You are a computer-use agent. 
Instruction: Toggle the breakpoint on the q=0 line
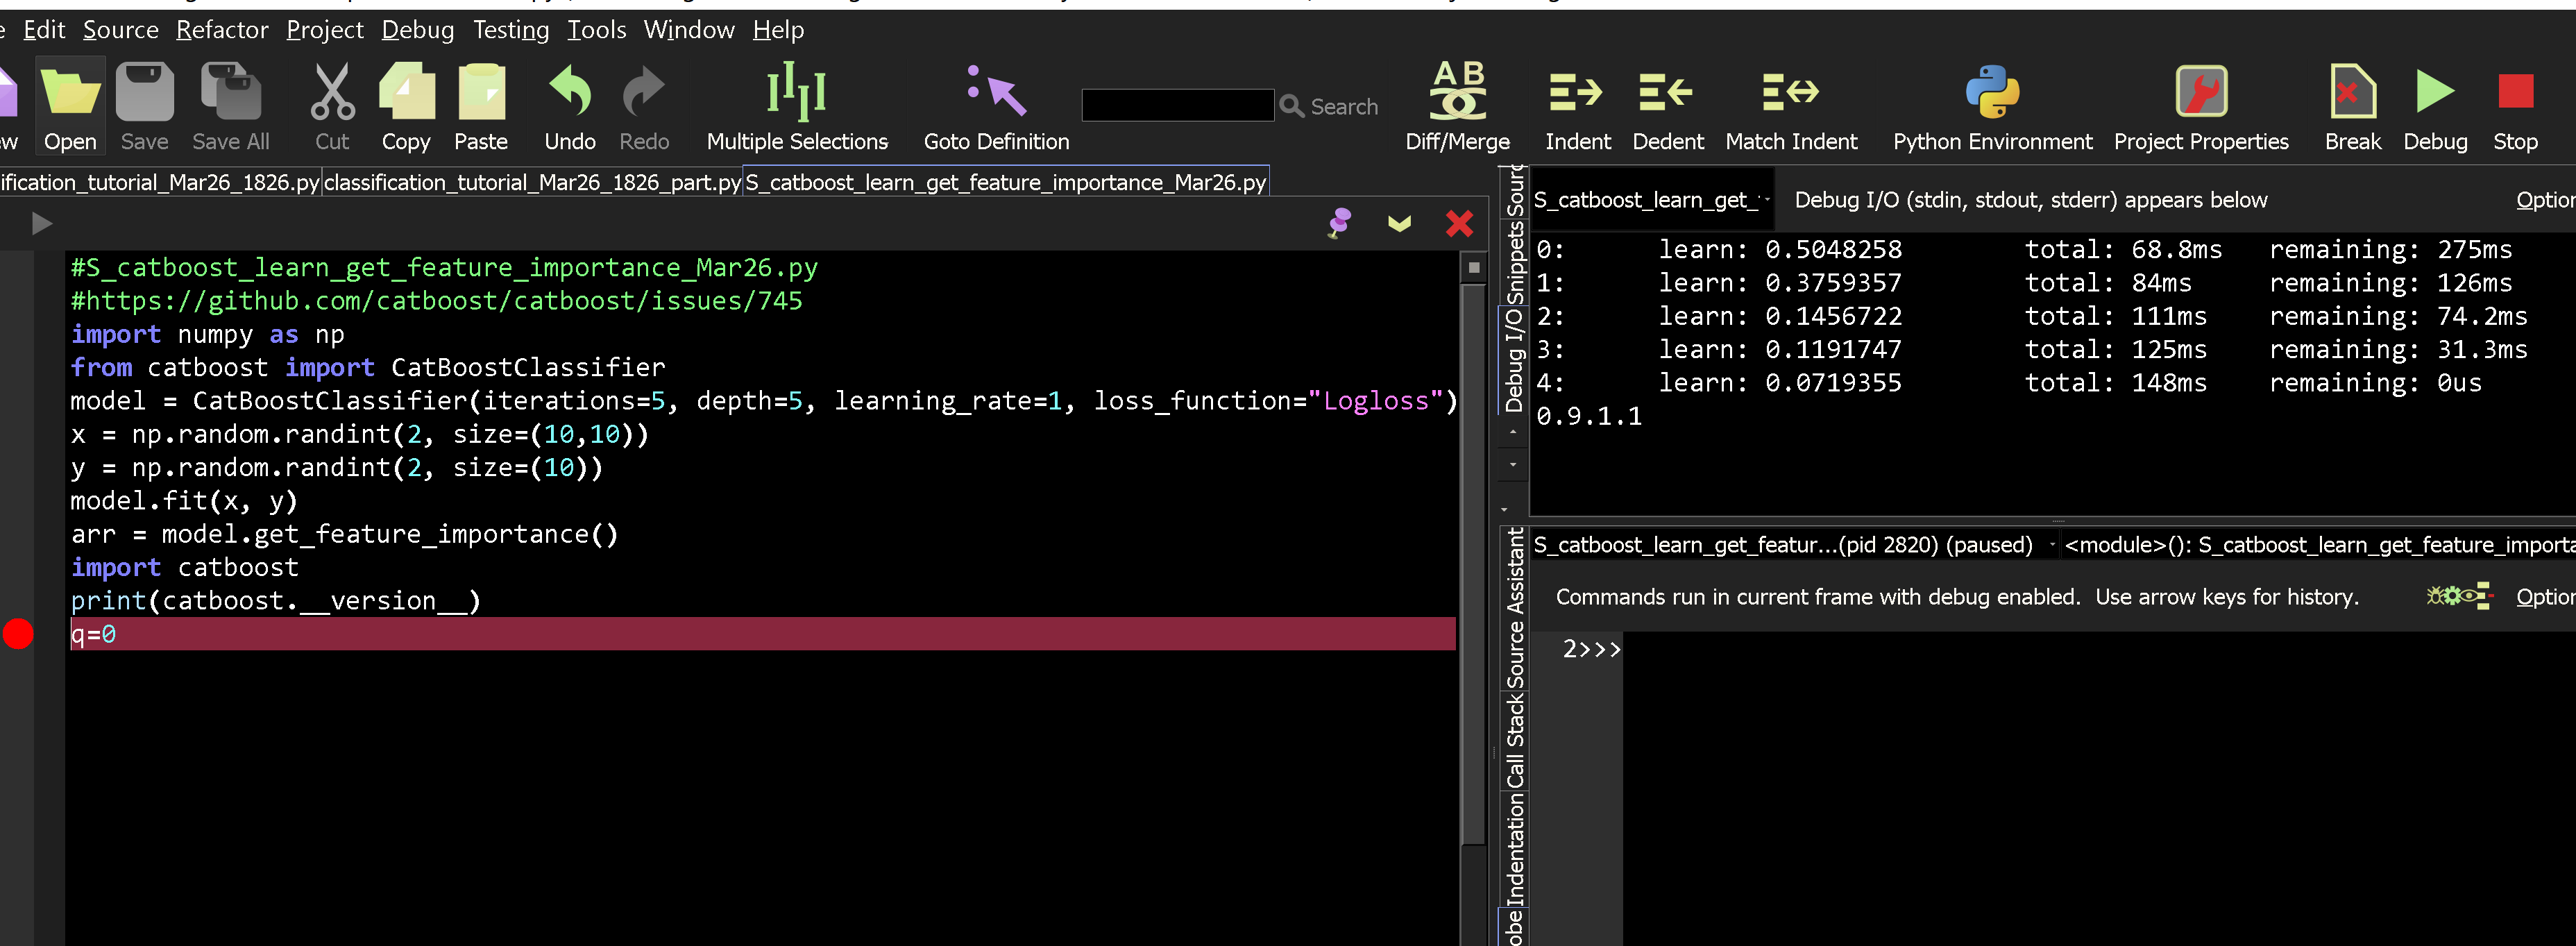tap(18, 634)
